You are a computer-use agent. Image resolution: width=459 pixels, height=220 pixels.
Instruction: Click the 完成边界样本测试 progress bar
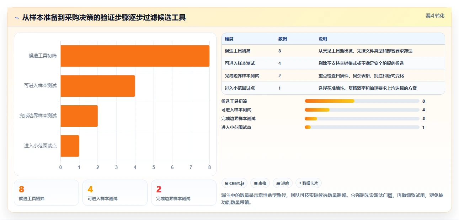point(362,119)
